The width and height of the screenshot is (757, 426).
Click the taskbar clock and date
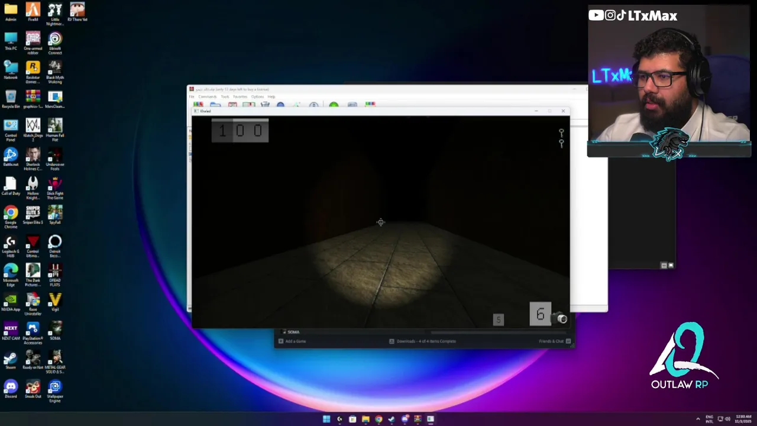pyautogui.click(x=743, y=419)
